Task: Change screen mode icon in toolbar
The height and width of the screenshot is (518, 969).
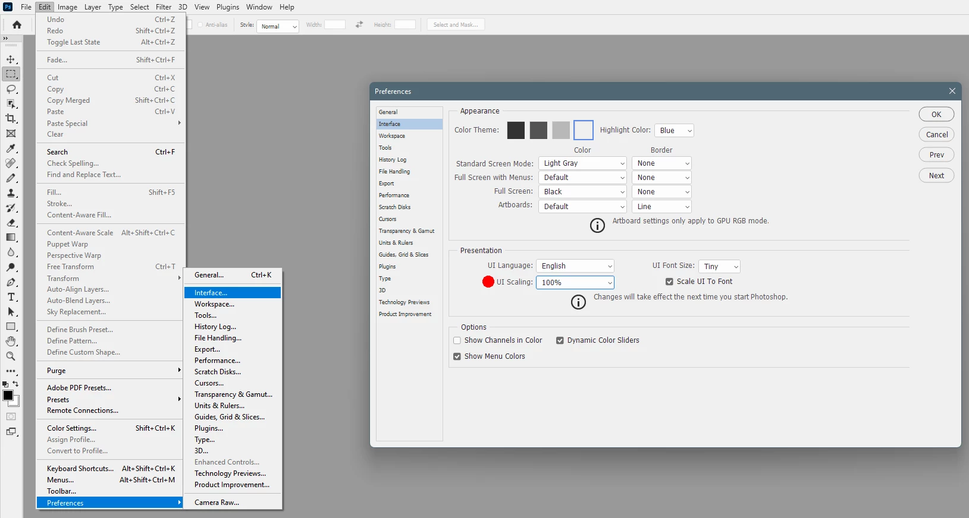Action: pyautogui.click(x=11, y=432)
